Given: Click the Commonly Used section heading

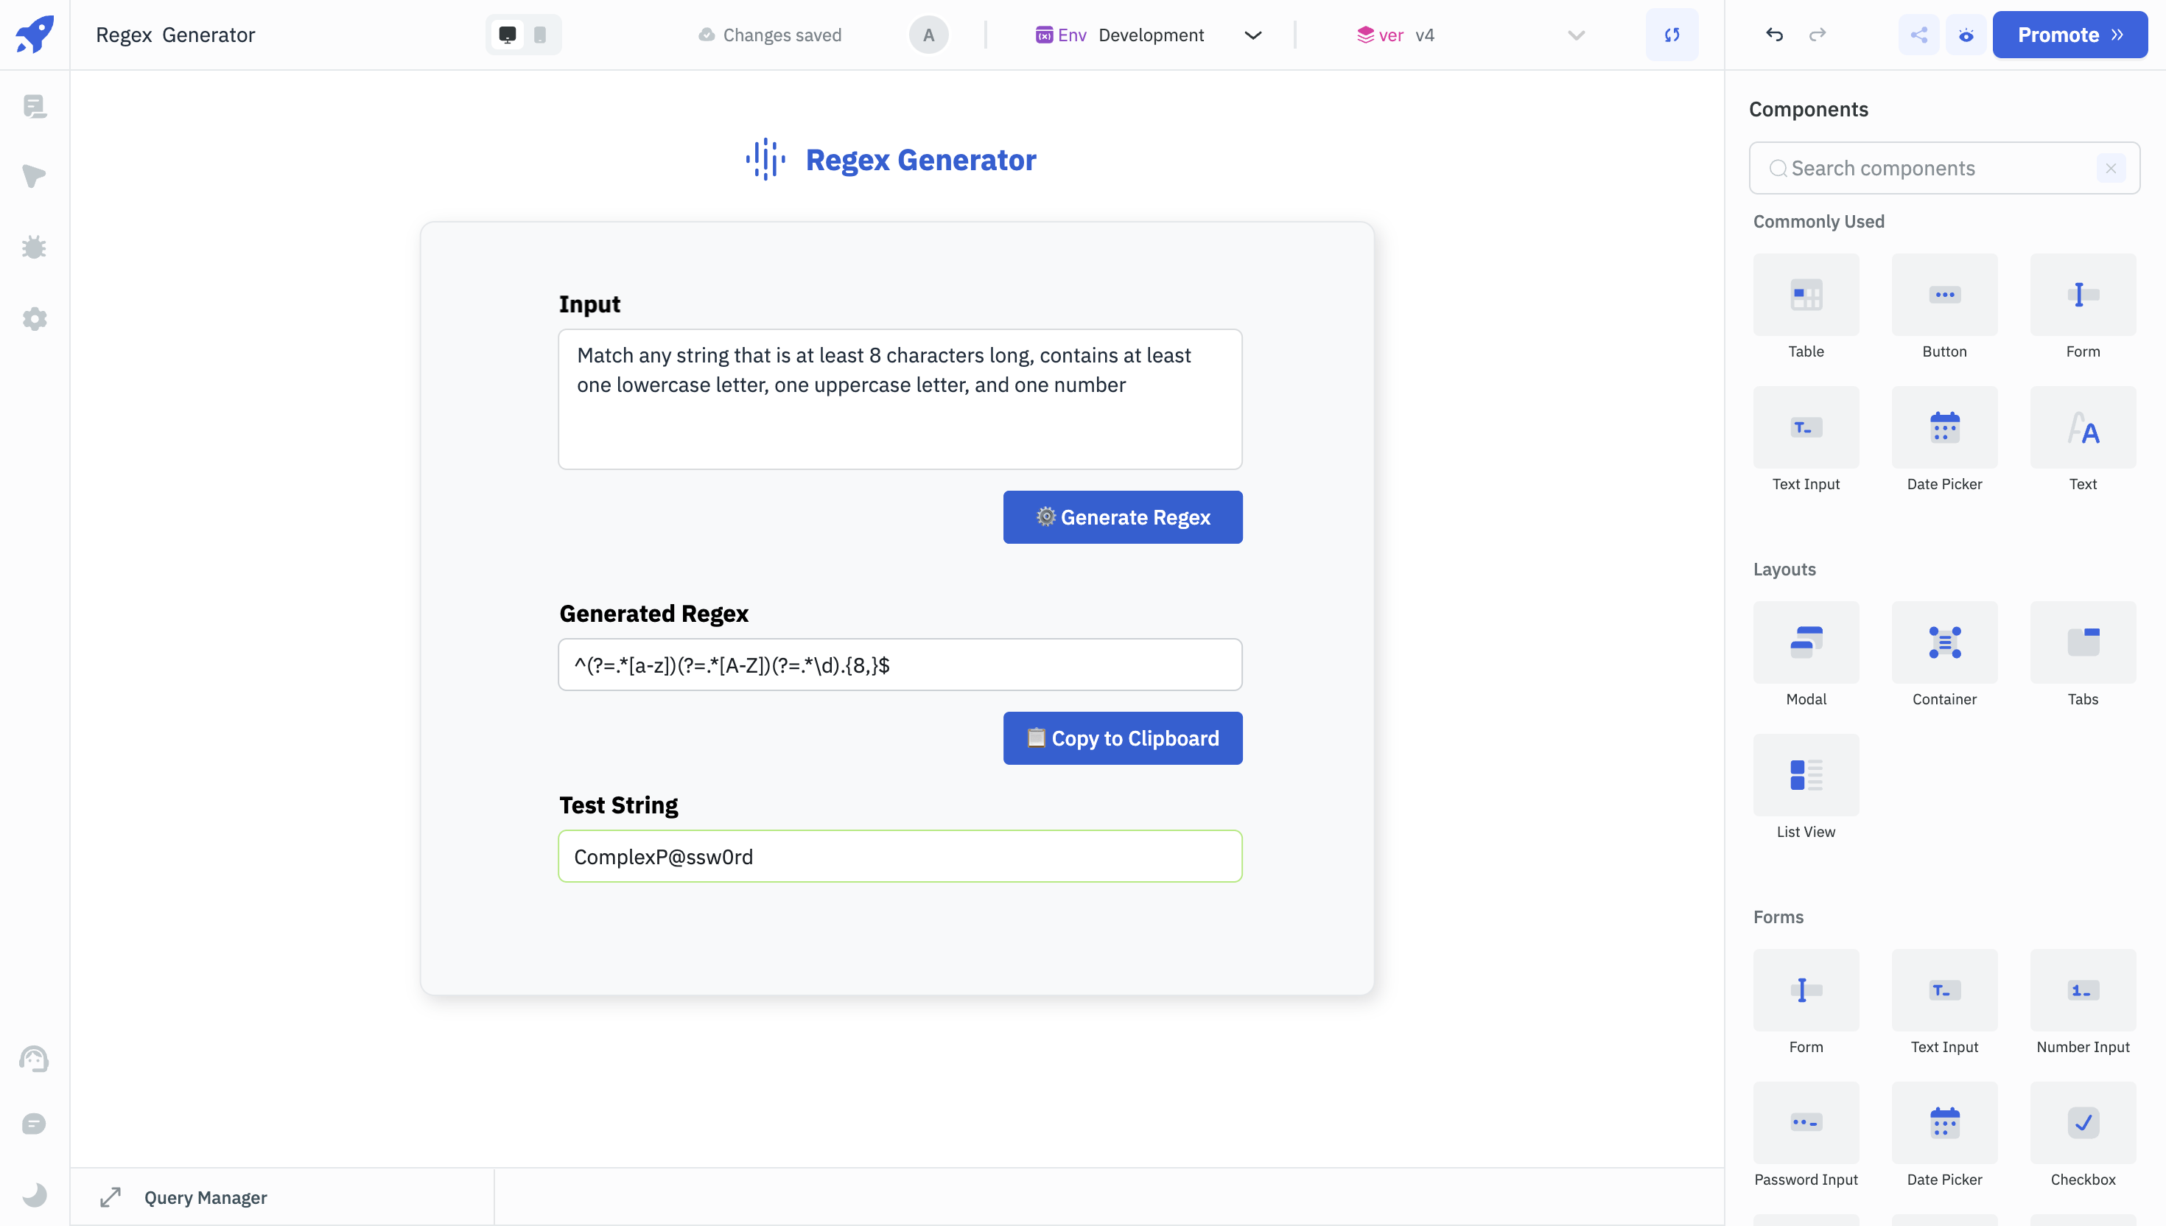Looking at the screenshot, I should click(1819, 222).
